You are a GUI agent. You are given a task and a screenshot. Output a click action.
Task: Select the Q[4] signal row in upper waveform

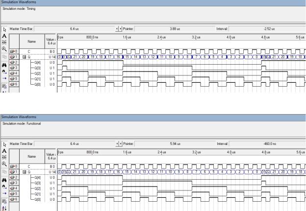click(x=32, y=63)
